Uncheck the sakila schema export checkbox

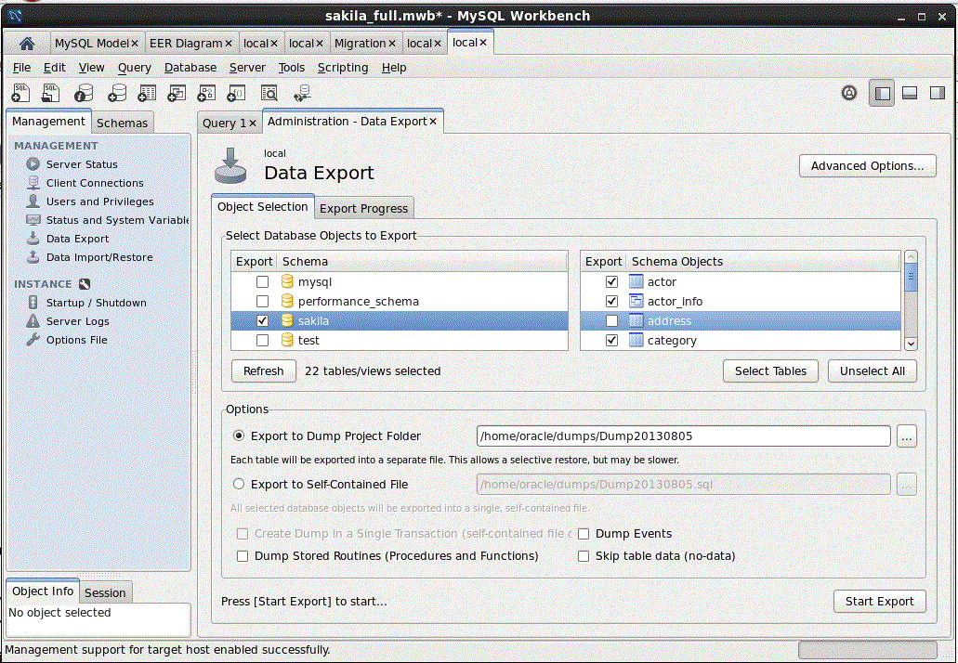pyautogui.click(x=263, y=321)
